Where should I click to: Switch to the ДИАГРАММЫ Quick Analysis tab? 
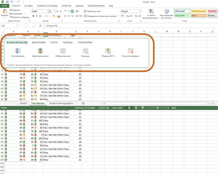point(39,43)
